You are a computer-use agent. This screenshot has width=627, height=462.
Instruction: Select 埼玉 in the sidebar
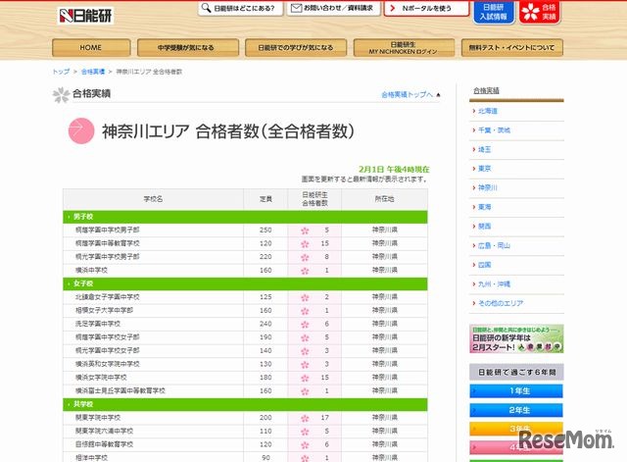(484, 149)
